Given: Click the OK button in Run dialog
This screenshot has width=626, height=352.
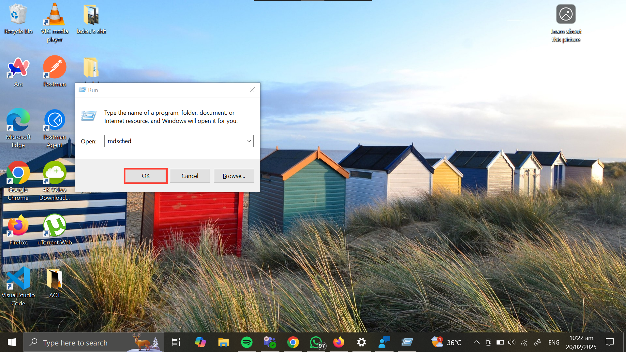Looking at the screenshot, I should tap(146, 176).
